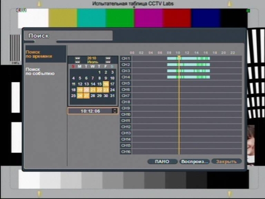Go to previous month before Июль
This screenshot has height=199, width=265.
click(x=77, y=62)
